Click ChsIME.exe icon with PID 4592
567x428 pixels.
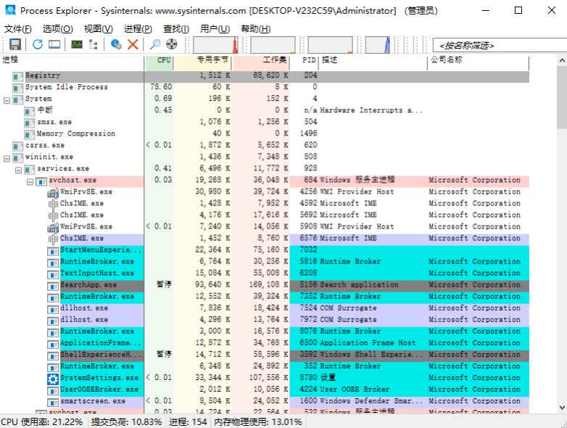pos(53,204)
